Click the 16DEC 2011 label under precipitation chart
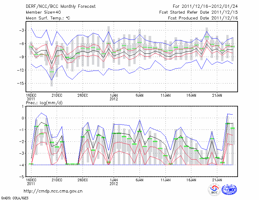The width and height of the screenshot is (259, 200). (x=31, y=182)
